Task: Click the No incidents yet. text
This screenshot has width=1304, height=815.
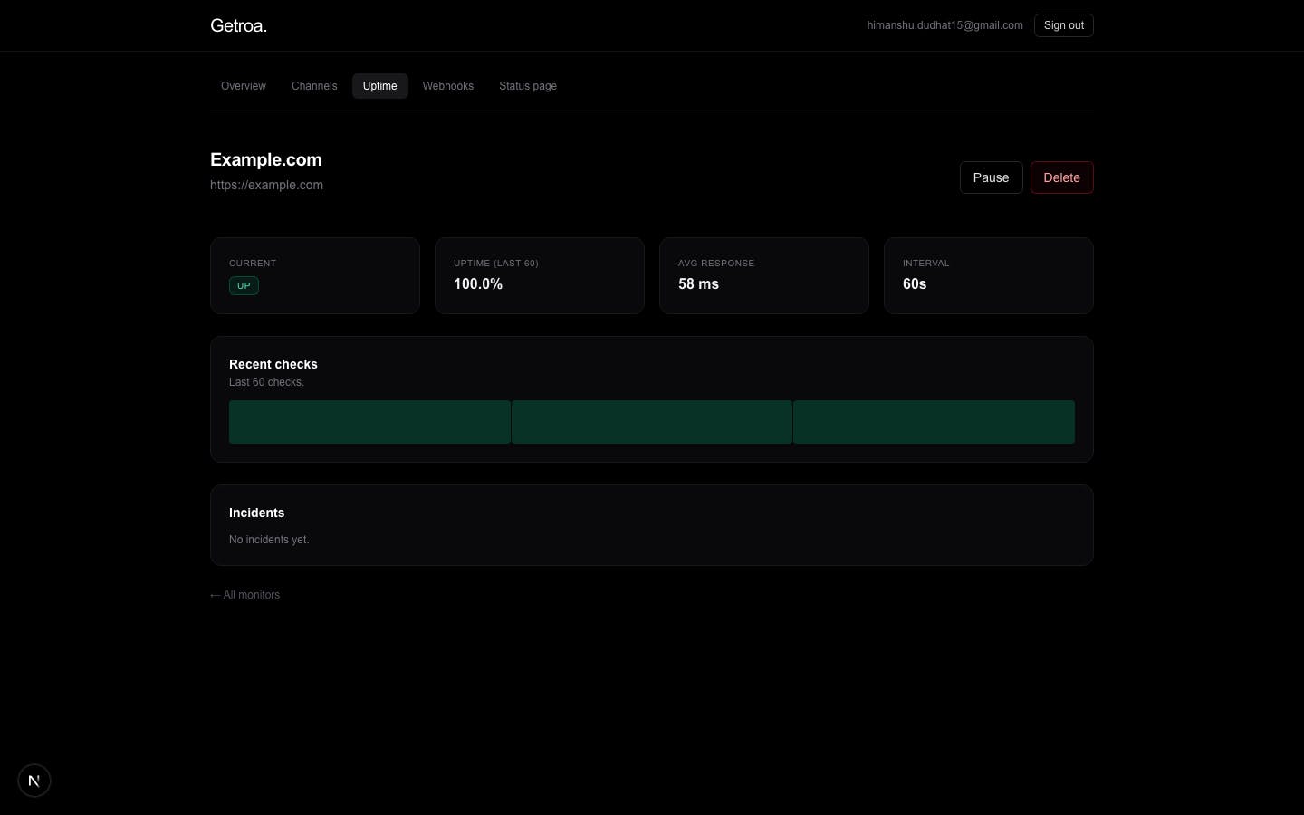Action: 269,540
